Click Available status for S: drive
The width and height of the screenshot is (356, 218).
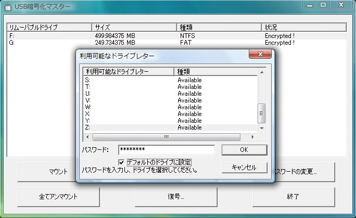point(189,80)
